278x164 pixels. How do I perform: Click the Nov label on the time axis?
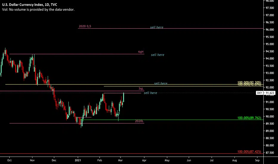pyautogui.click(x=32, y=160)
